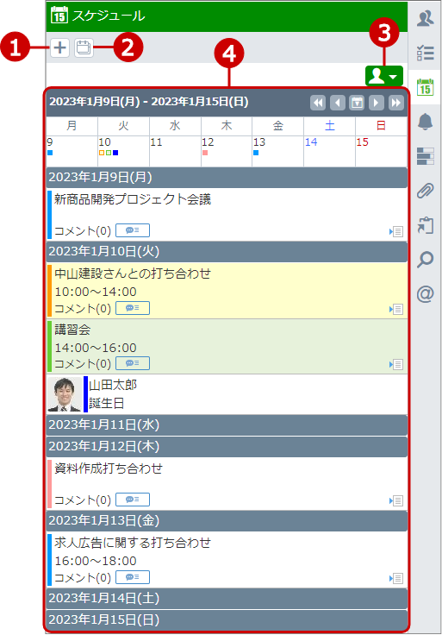Jump back one week with double-left arrow
The image size is (442, 635).
[x=318, y=103]
